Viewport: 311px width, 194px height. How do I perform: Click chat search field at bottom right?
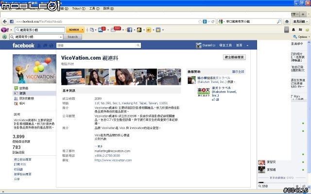pyautogui.click(x=276, y=186)
